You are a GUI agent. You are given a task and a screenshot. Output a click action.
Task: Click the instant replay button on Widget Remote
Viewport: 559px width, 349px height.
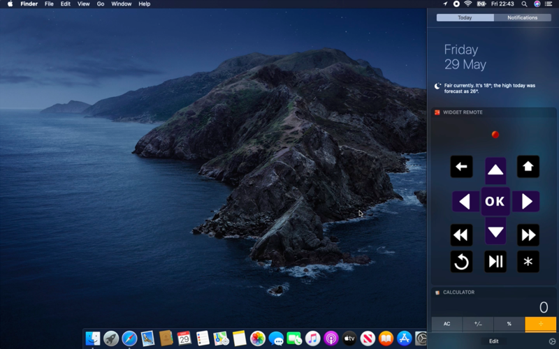461,262
